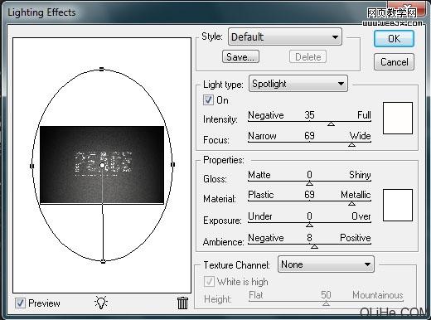
Task: Click the image thumbnail in the preview area
Action: point(102,165)
